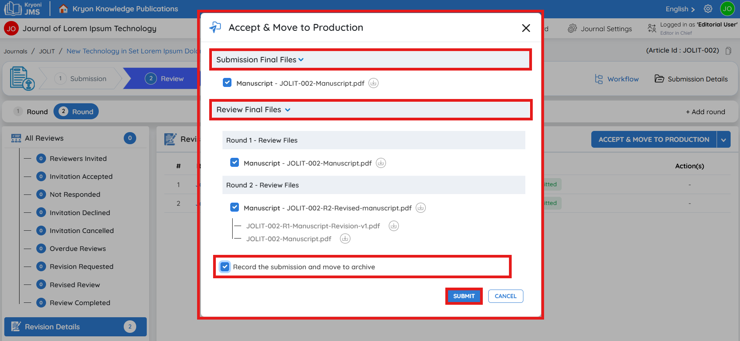Copy the article ID icon
Image resolution: width=740 pixels, height=341 pixels.
(728, 51)
